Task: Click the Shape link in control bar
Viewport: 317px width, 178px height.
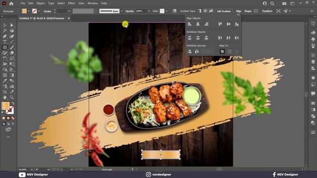Action: click(248, 11)
